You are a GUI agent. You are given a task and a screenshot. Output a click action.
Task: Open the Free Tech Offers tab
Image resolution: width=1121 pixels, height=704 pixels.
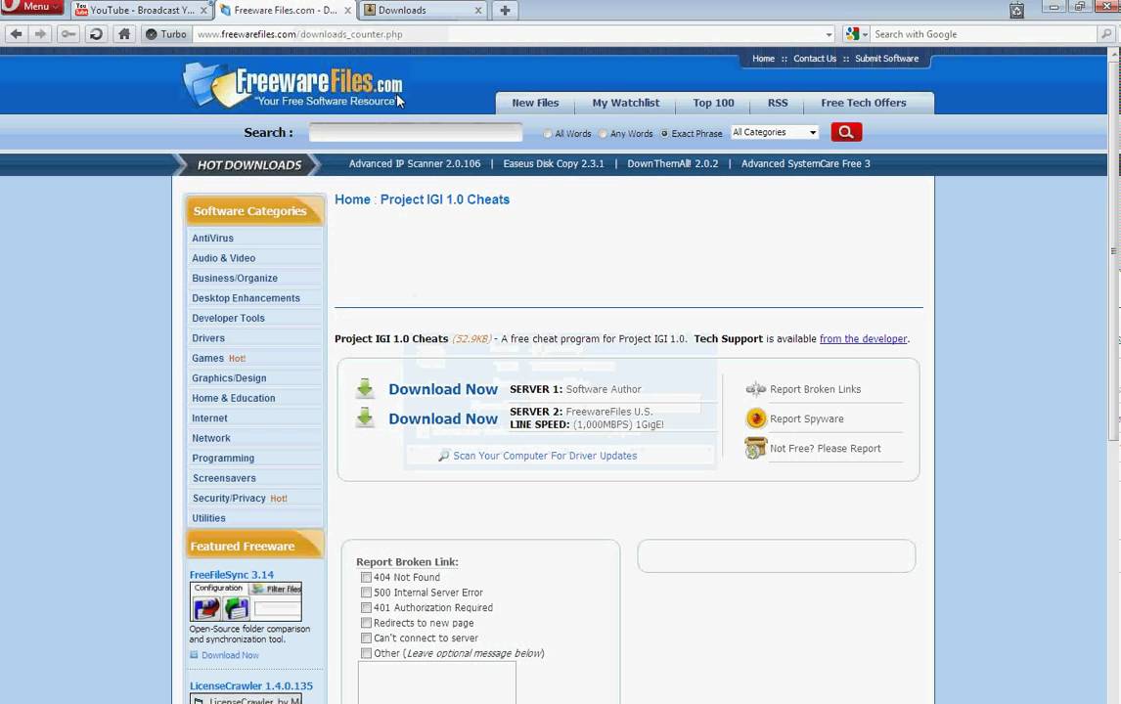point(863,103)
